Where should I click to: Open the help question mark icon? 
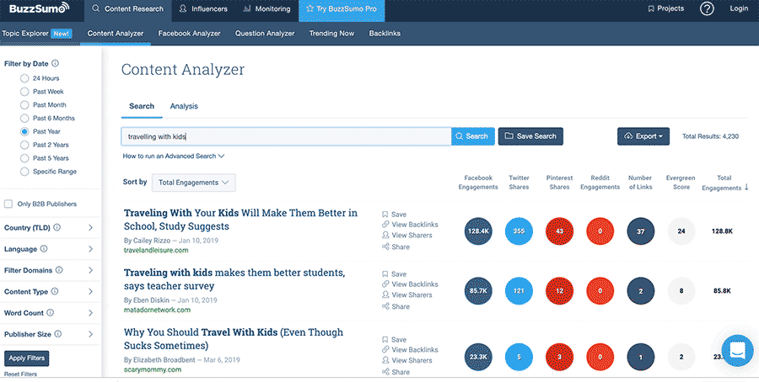[x=707, y=8]
